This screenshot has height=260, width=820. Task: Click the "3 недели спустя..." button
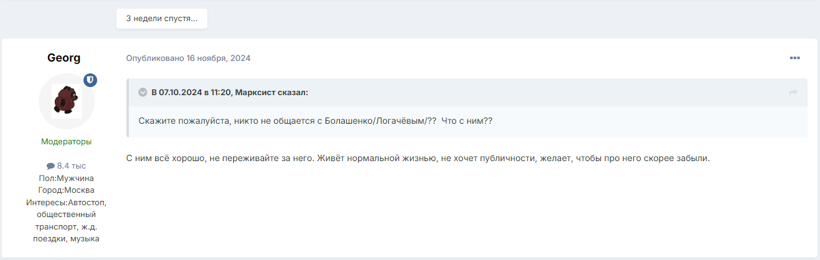pos(162,19)
